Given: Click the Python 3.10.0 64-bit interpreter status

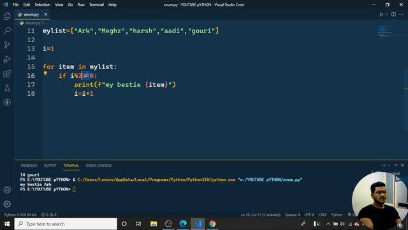Looking at the screenshot, I should (20, 215).
